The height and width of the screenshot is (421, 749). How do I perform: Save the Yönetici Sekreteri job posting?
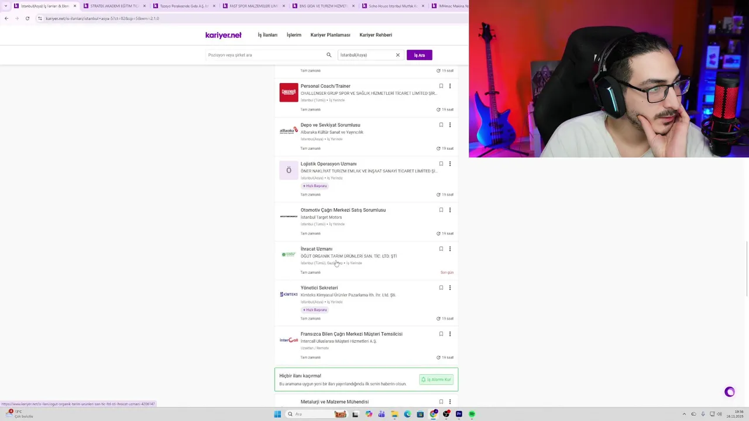(x=441, y=288)
